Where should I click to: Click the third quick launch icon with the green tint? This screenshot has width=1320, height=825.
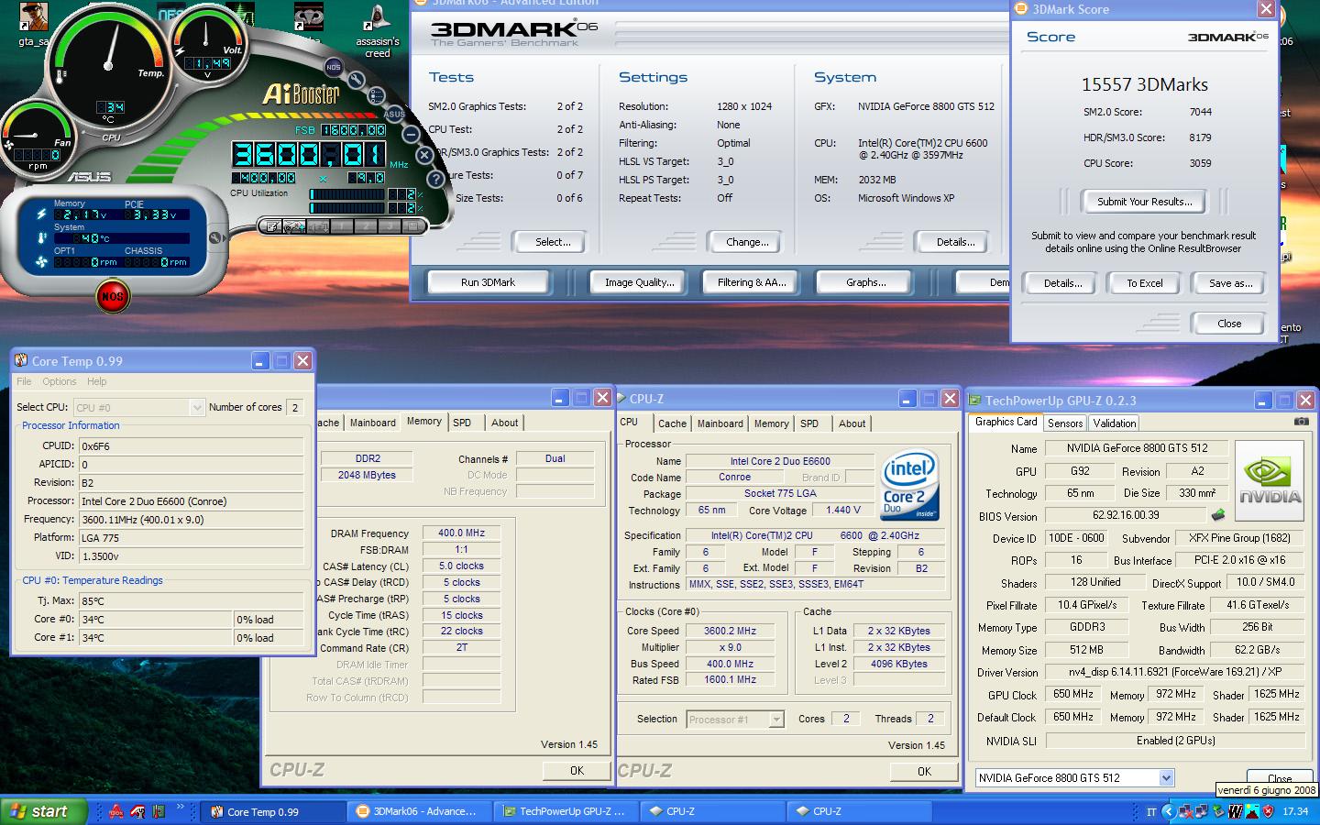159,811
